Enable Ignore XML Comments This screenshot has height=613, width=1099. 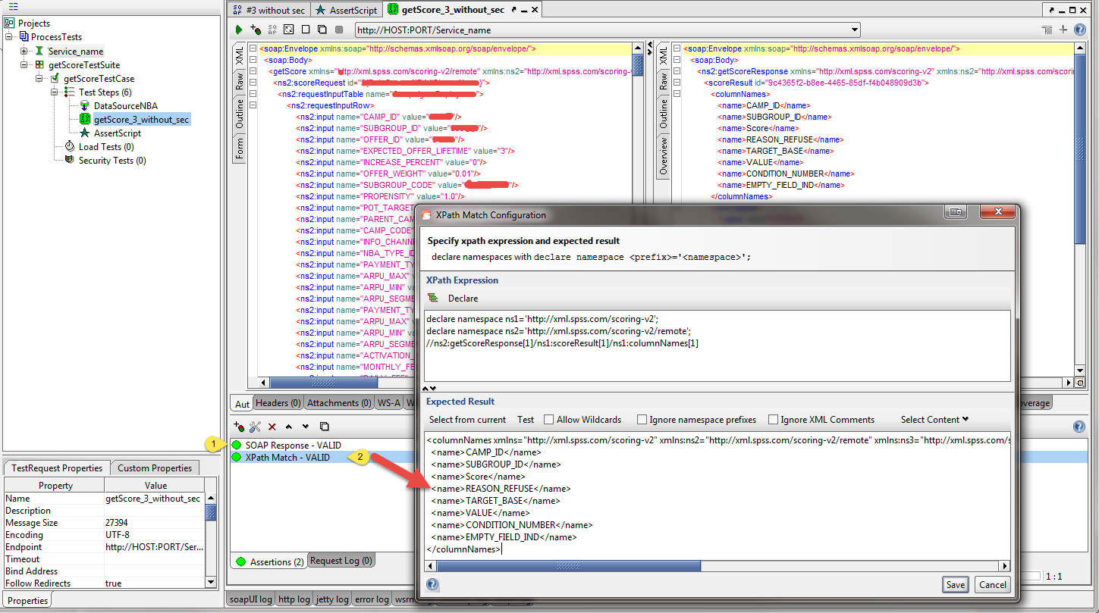[x=773, y=419]
